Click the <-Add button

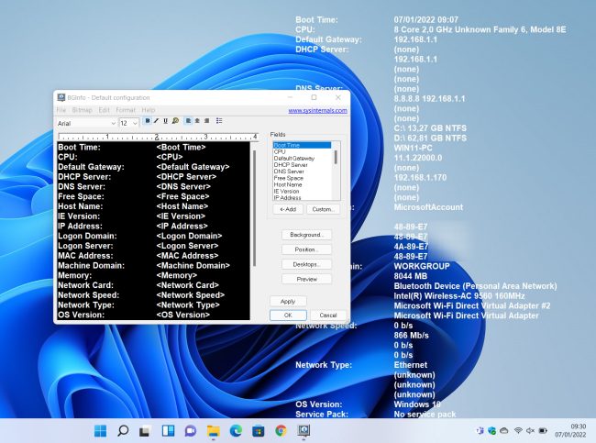pos(288,209)
